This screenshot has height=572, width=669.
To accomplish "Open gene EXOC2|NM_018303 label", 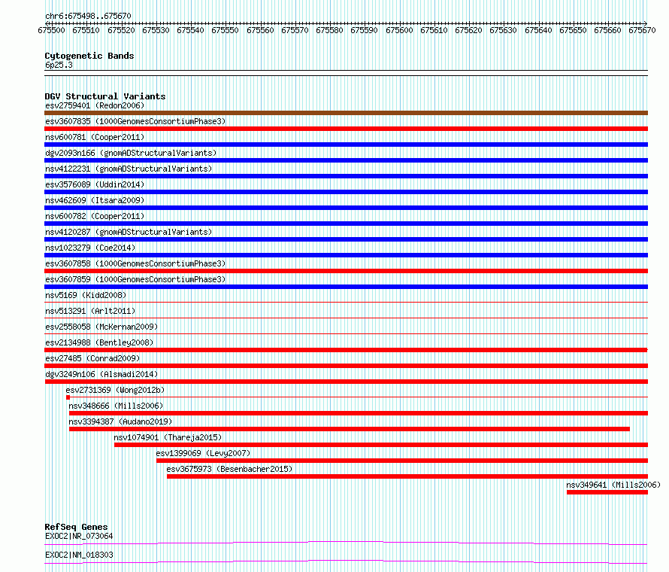I will (79, 555).
